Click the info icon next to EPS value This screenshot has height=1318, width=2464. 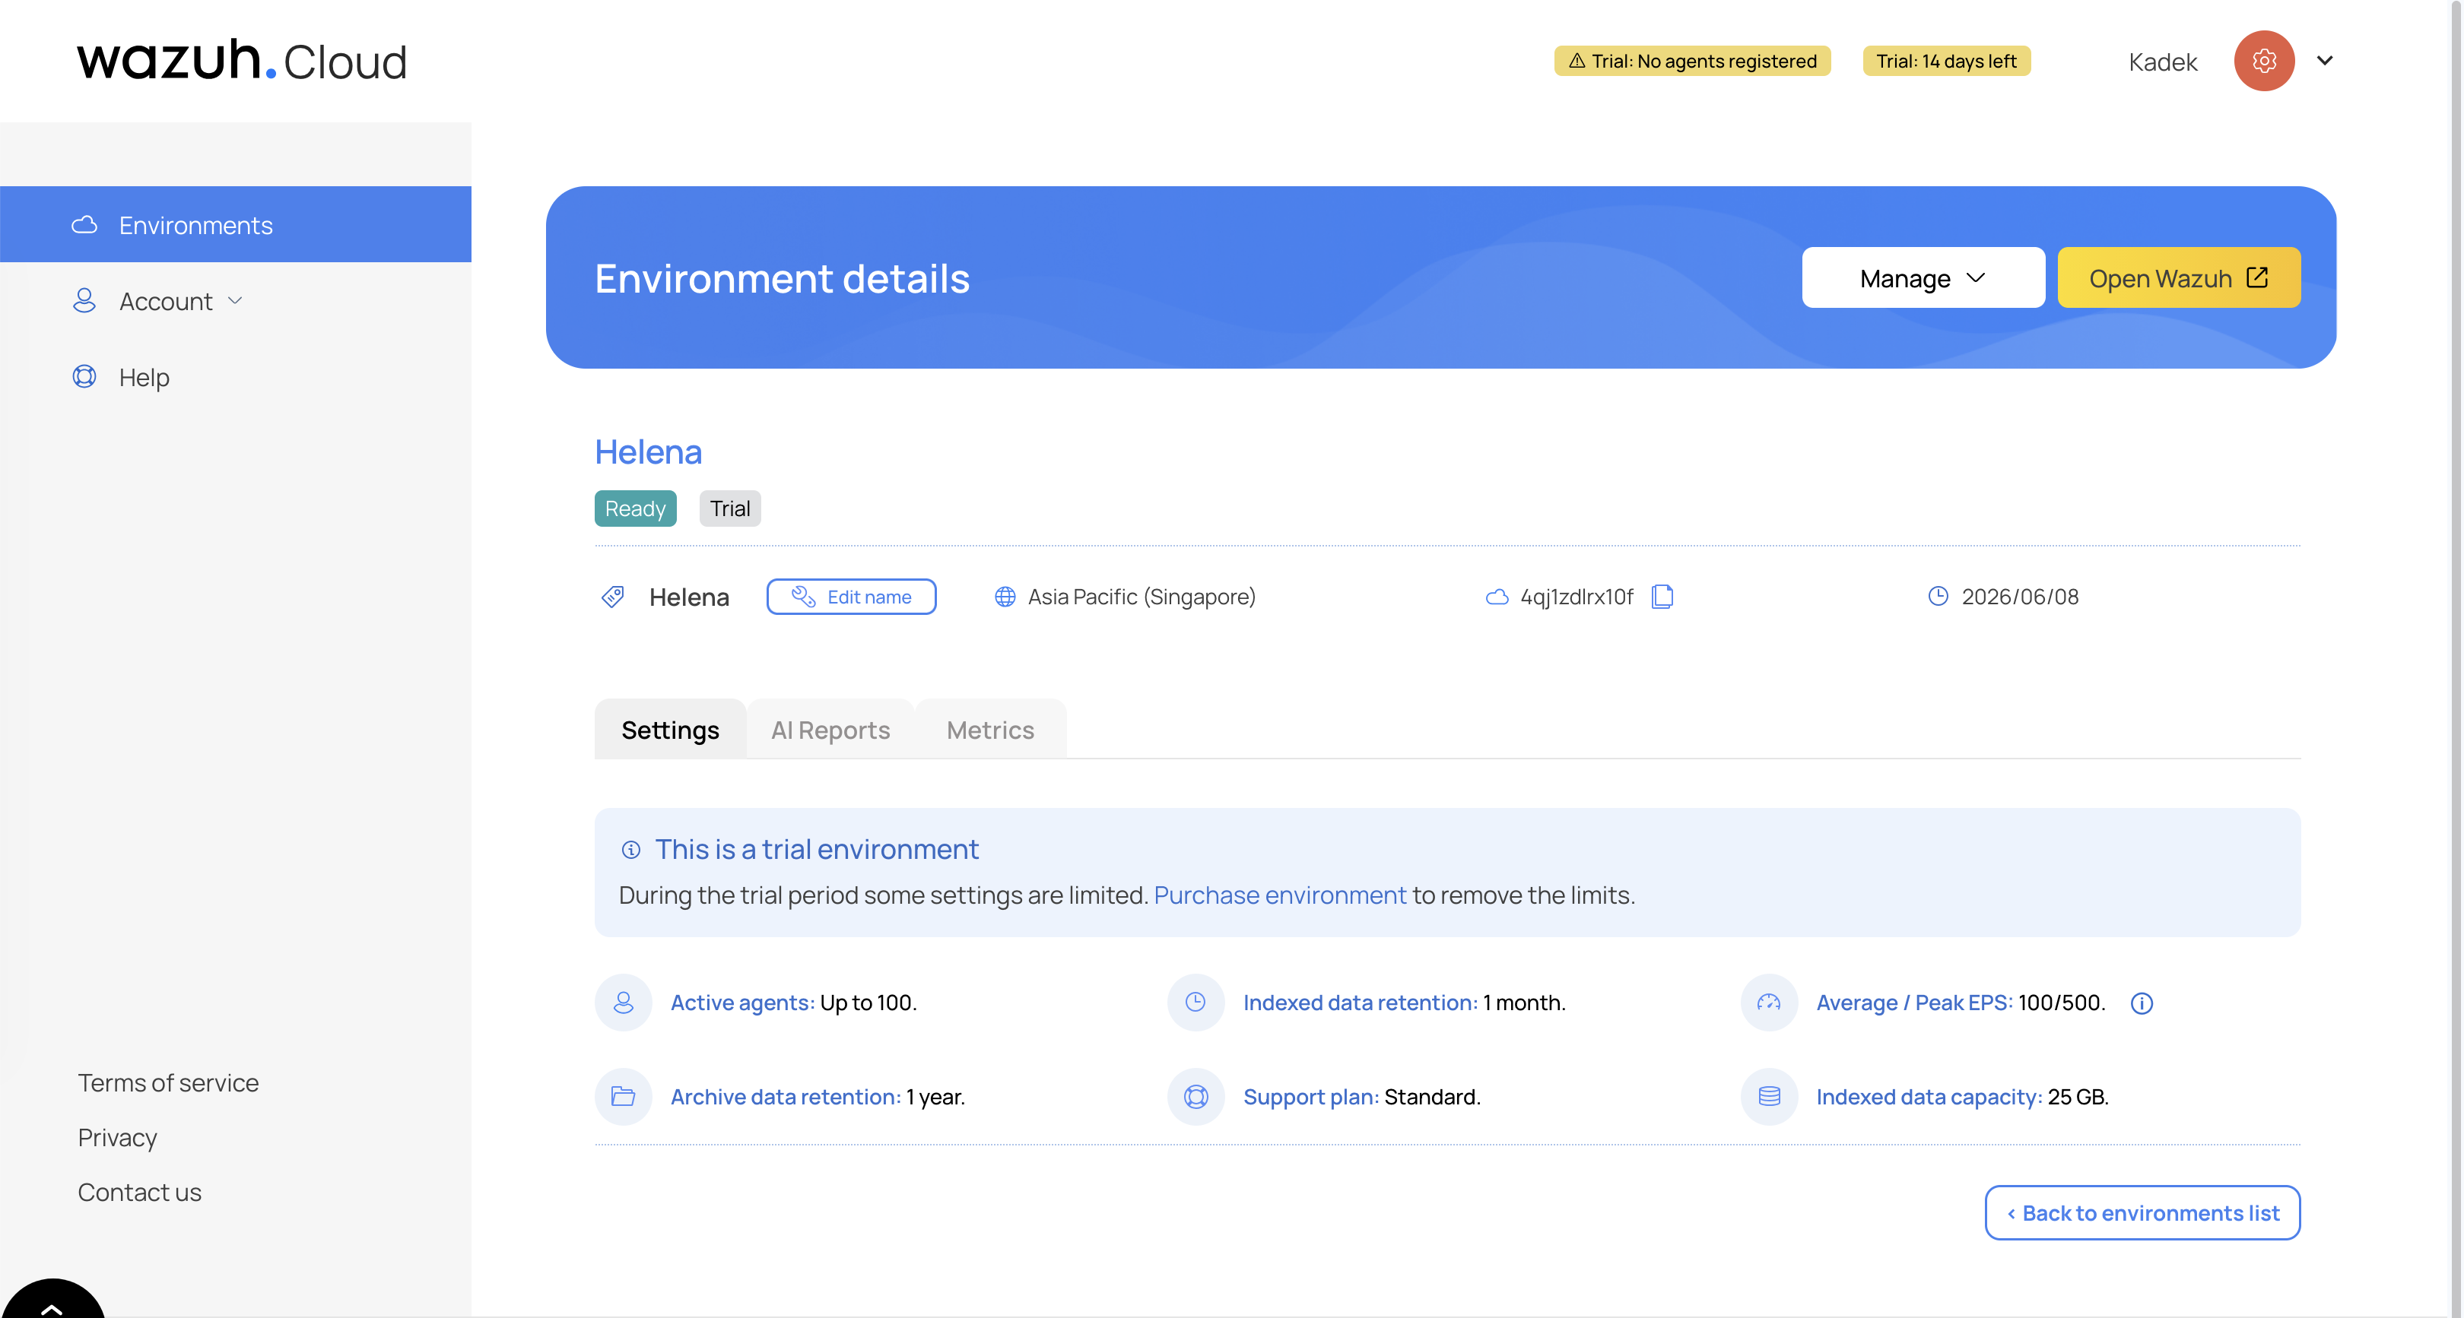(x=2142, y=1003)
